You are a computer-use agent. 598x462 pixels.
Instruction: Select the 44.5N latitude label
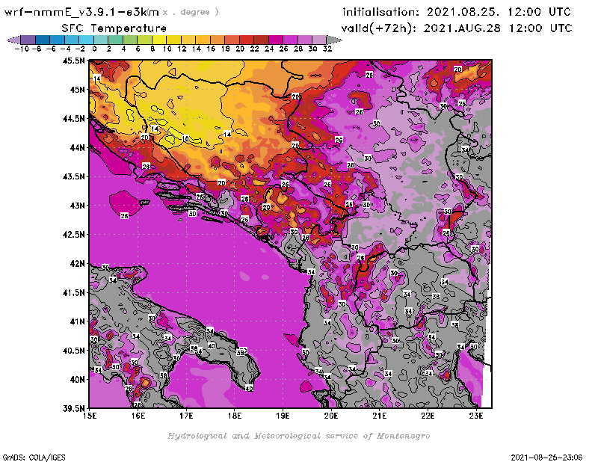73,119
